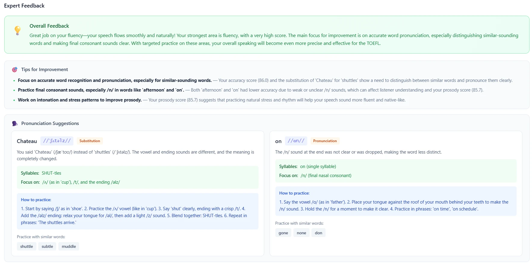Click the 'Expert Feedback' page title
532x265 pixels.
point(24,6)
